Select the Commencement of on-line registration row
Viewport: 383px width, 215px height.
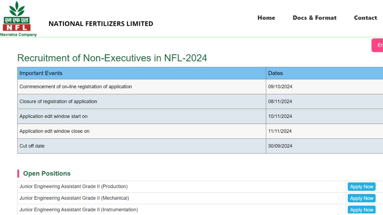point(76,87)
